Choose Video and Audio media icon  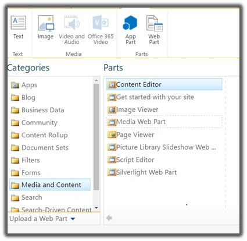tap(71, 30)
